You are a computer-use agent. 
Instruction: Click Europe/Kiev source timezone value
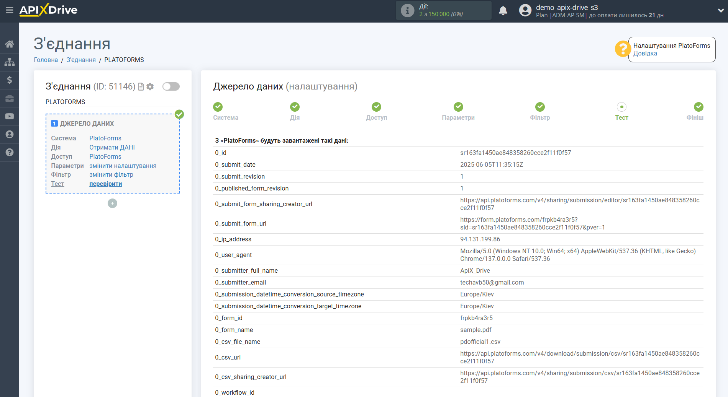477,294
